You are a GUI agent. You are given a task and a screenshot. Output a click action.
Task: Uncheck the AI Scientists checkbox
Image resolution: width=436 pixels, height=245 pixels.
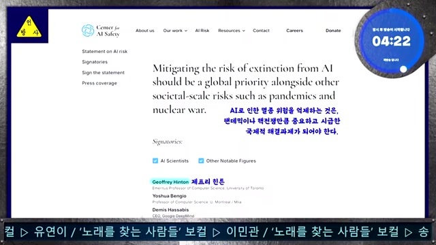pyautogui.click(x=155, y=161)
